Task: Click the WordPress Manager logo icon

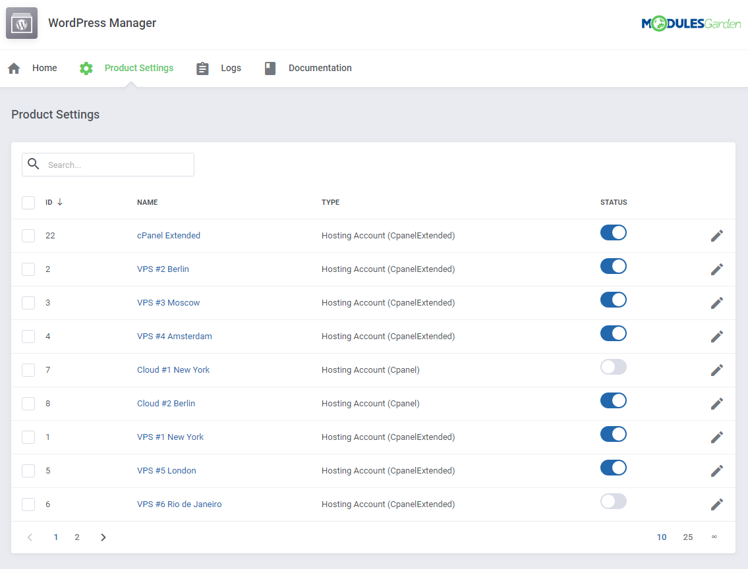Action: [x=22, y=23]
